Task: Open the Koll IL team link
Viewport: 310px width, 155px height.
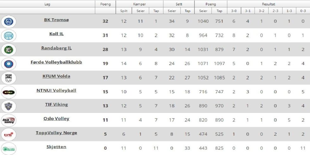Action: (56, 34)
